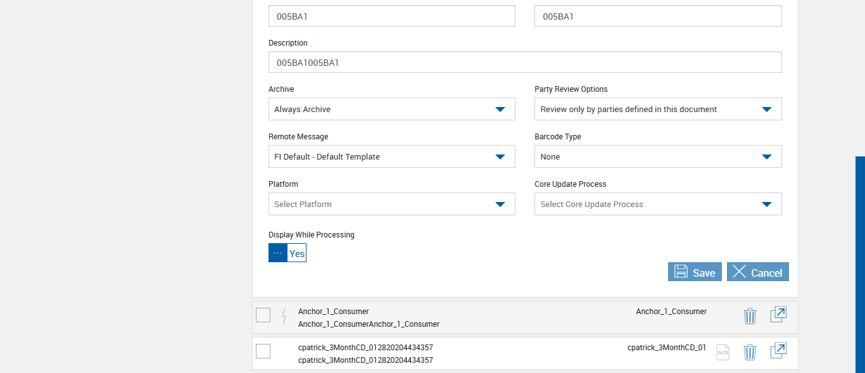Expand the Party Review Options dropdown
Viewport: 865px width, 373px height.
pyautogui.click(x=657, y=109)
